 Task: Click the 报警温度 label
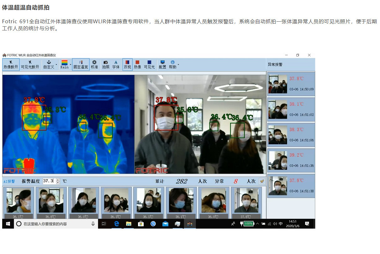click(x=31, y=181)
